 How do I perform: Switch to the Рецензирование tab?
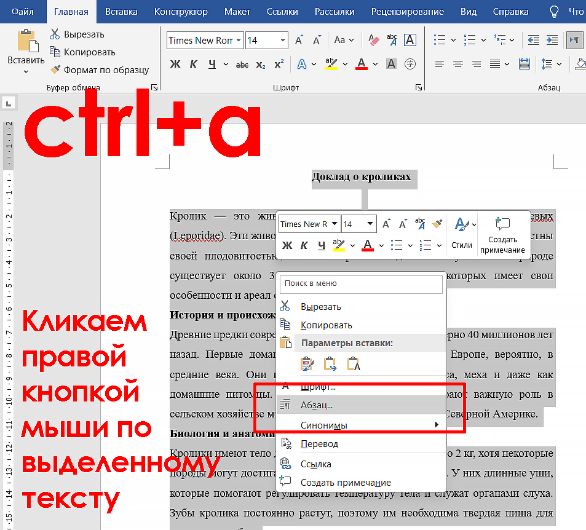407,12
